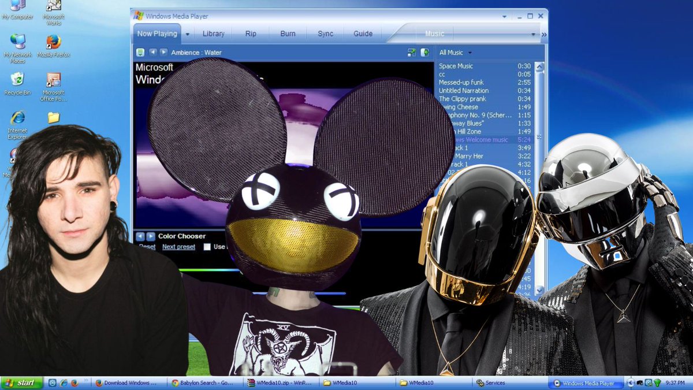Click Music online stores tab
This screenshot has height=390, width=693.
click(x=435, y=34)
